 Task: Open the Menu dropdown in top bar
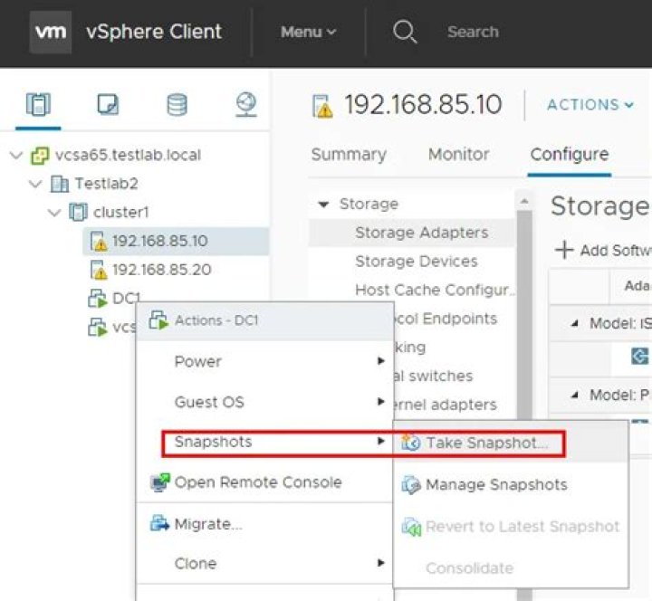click(x=308, y=32)
